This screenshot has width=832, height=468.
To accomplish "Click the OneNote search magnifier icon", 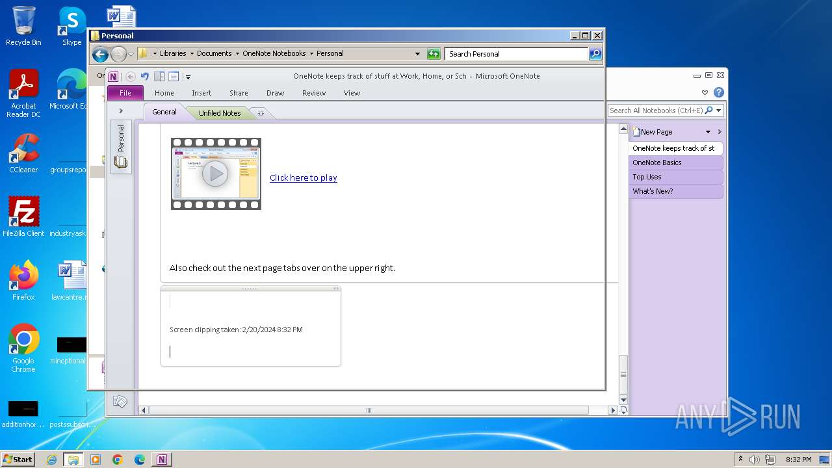I will coord(708,110).
